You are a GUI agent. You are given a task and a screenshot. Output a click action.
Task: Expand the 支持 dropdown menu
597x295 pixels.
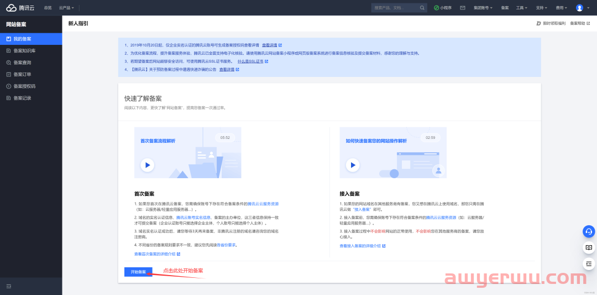click(541, 8)
